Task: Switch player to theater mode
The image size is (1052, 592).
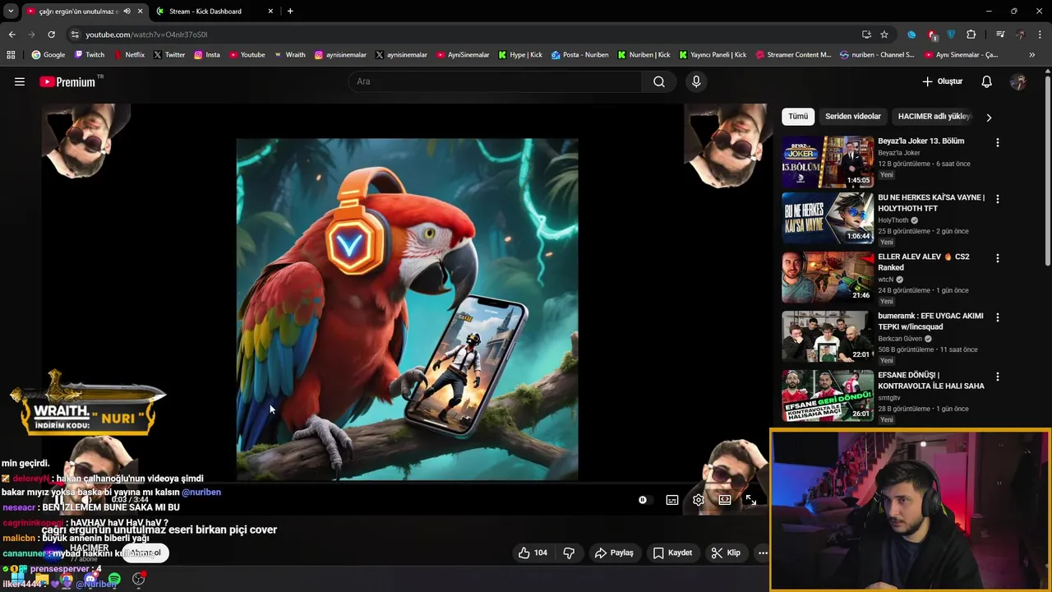Action: [725, 500]
